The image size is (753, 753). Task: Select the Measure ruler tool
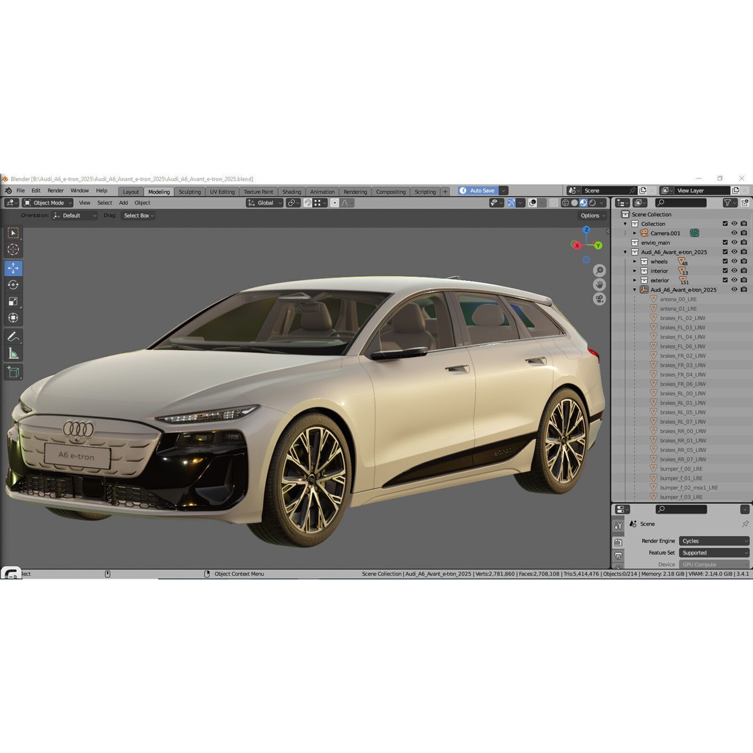tap(13, 354)
